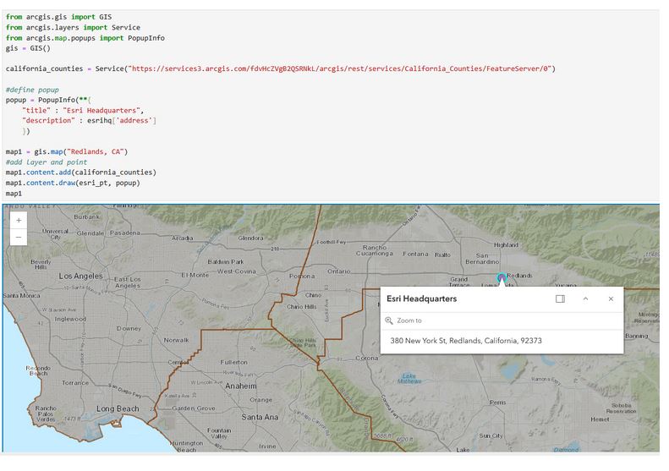Click the Garden Grove map label
669x471 pixels.
click(x=194, y=408)
